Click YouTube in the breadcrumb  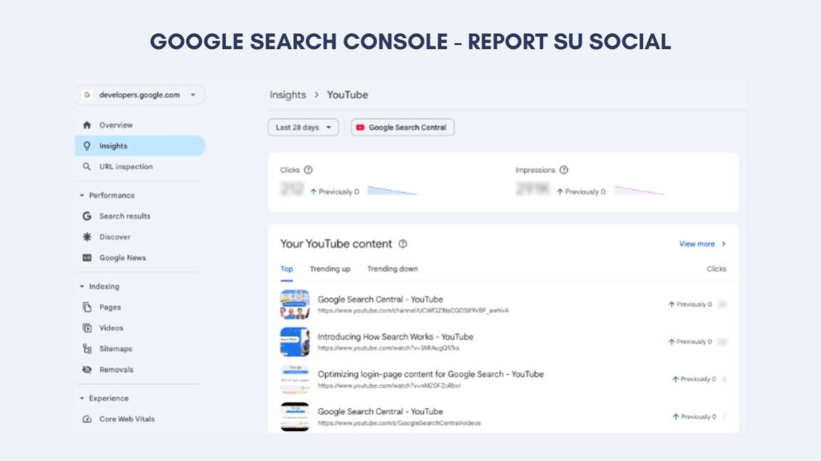coord(347,94)
